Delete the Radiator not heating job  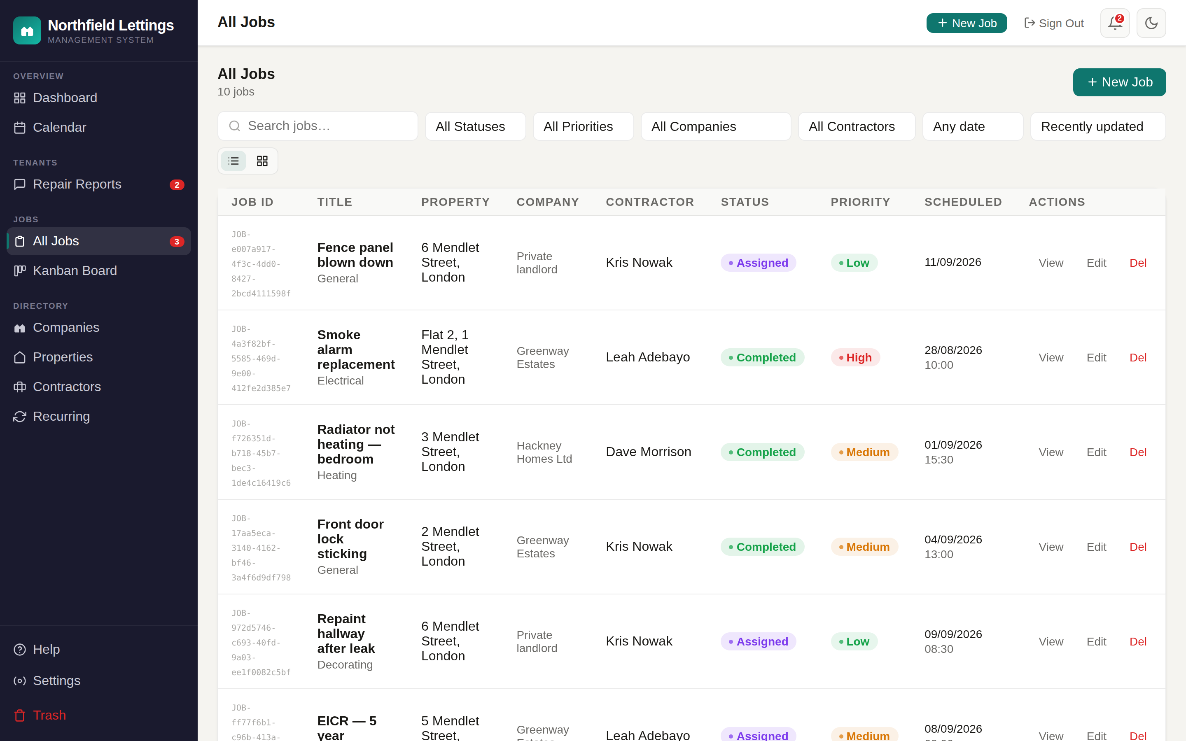click(x=1138, y=452)
